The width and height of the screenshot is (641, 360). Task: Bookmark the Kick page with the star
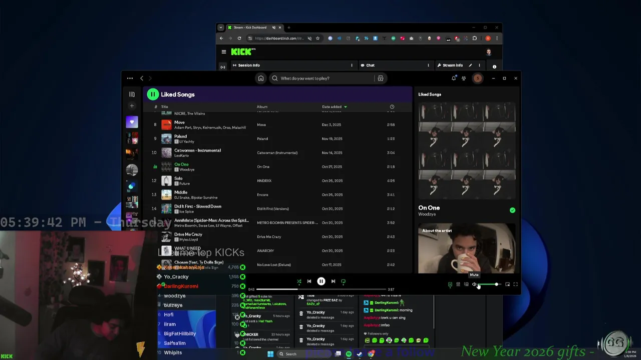point(317,38)
